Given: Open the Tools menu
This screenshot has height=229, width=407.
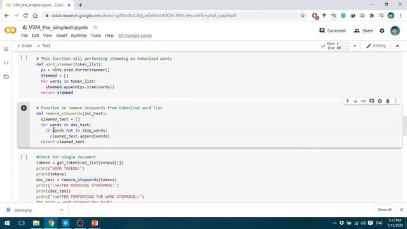Looking at the screenshot, I should coord(96,36).
